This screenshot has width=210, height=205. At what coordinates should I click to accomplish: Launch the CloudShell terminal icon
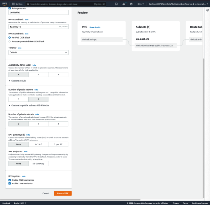[x=116, y=4]
